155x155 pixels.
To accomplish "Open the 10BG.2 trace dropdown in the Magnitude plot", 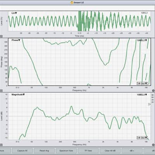I will coord(142,95).
